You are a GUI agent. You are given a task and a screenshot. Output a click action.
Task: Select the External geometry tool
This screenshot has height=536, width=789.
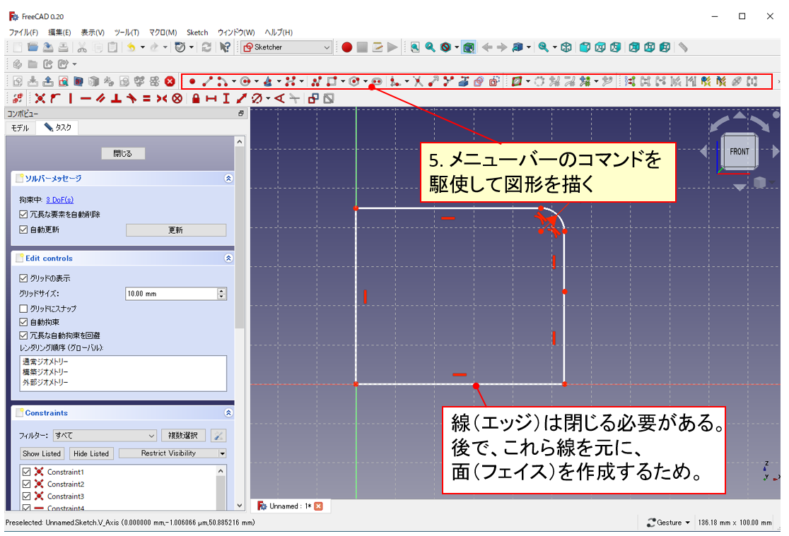(464, 81)
